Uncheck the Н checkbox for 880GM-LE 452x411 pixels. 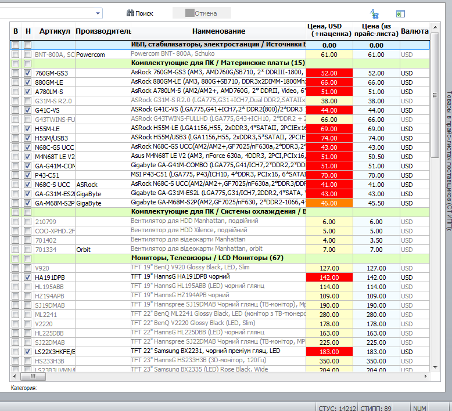[28, 82]
